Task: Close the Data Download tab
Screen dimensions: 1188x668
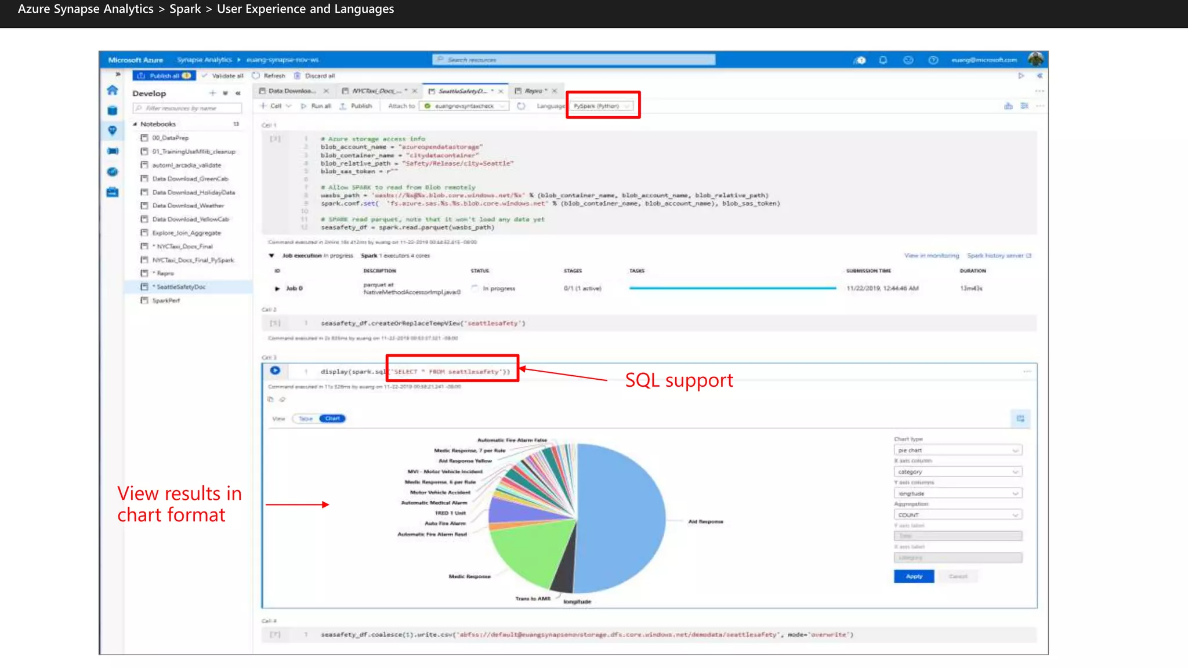Action: point(326,91)
